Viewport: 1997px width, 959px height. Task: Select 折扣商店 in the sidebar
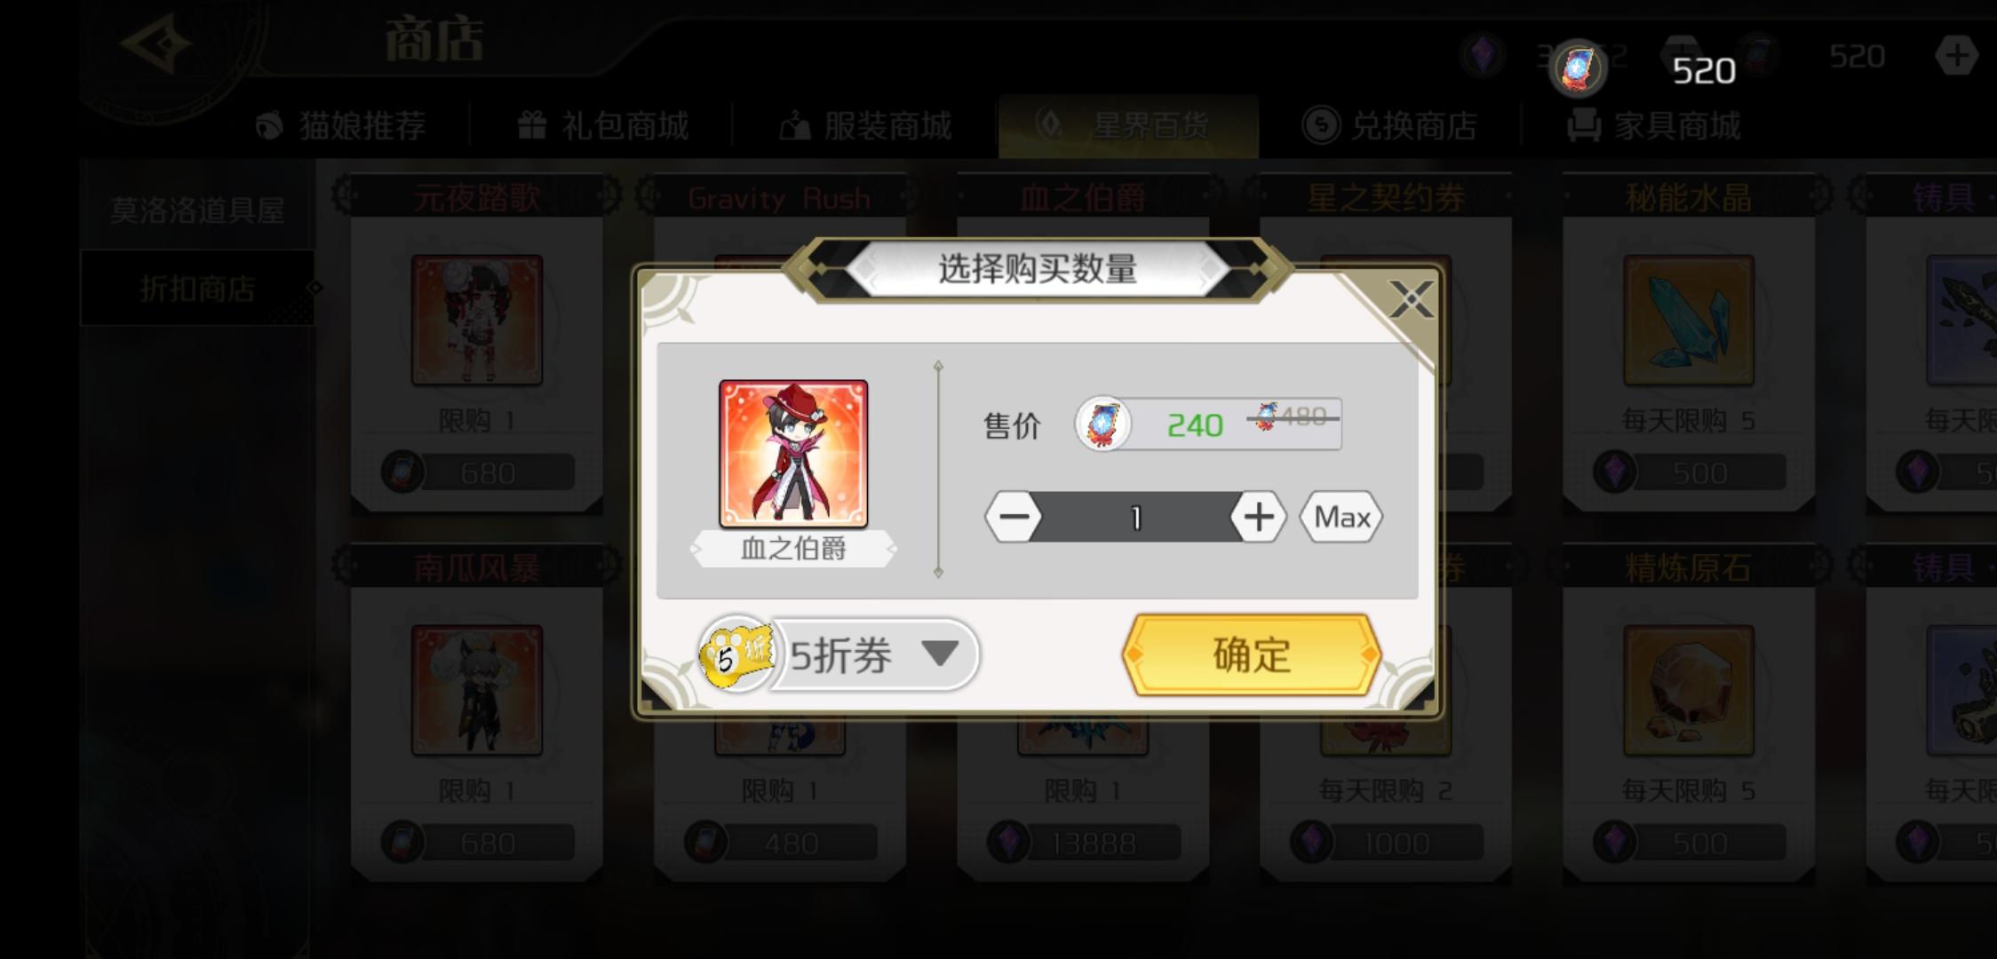(x=197, y=289)
